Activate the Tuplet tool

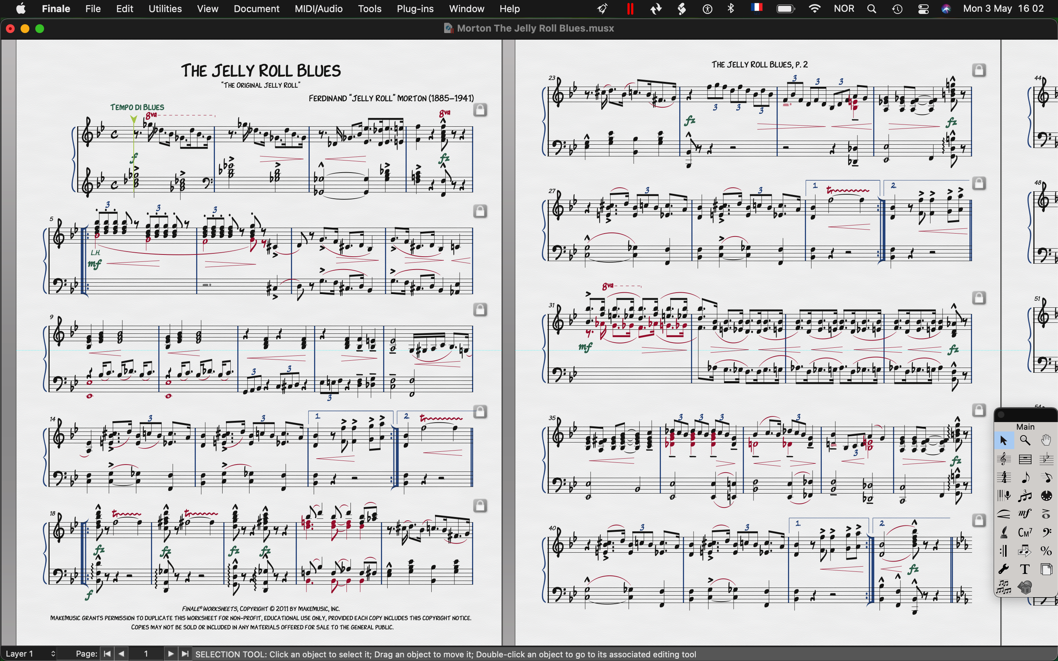click(1026, 496)
